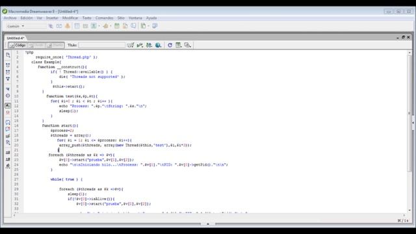The image size is (416, 234).
Task: Click the 'while( true ) {' code line
Action: [66, 179]
